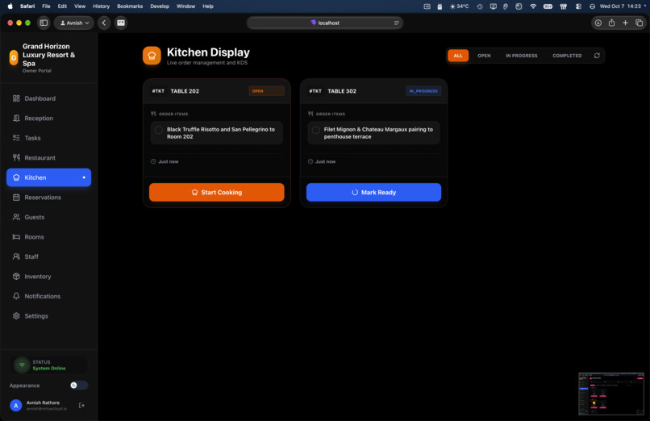
Task: Click the Safari back arrow button
Action: point(104,23)
